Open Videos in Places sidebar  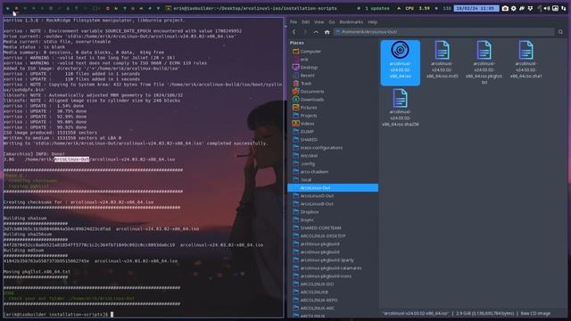click(x=303, y=123)
